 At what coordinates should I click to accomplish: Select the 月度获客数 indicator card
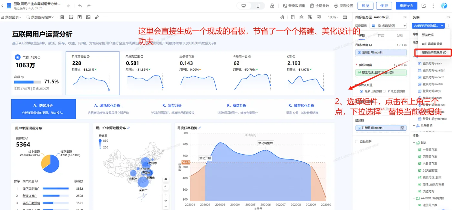[x=92, y=73]
